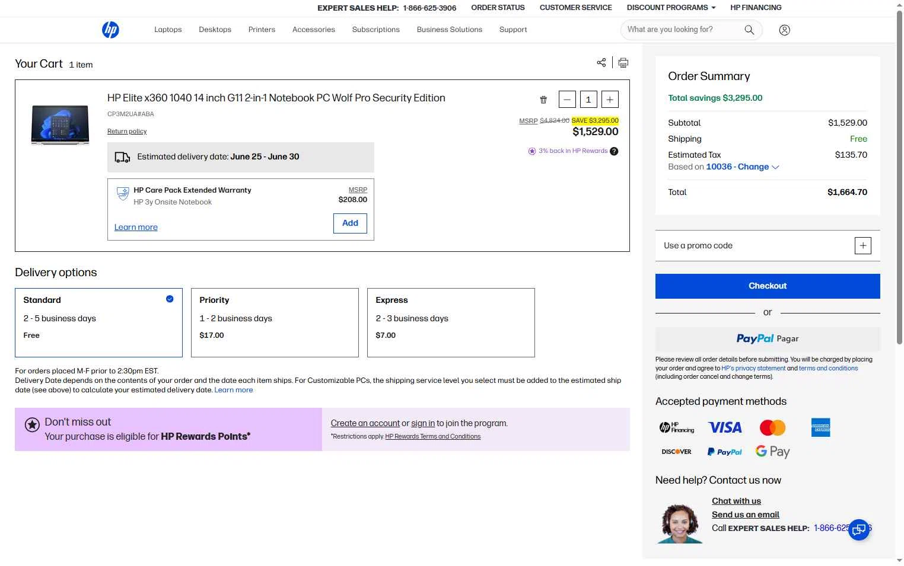This screenshot has width=904, height=566.
Task: Open the Support menu
Action: tap(513, 30)
